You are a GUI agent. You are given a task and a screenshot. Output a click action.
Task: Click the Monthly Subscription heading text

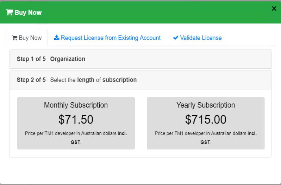tap(76, 105)
